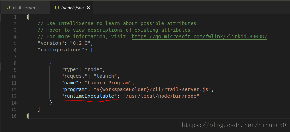The height and width of the screenshot is (132, 290).
Task: Open the go.microsoft.com fwlink documentation link
Action: point(199,36)
